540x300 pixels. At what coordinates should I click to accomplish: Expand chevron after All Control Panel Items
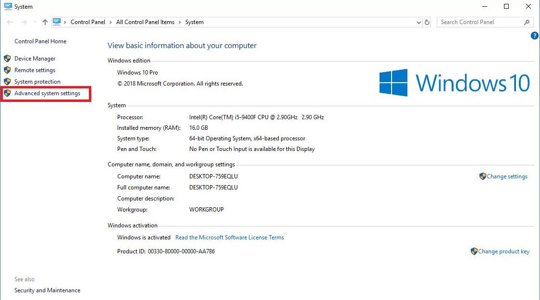point(180,22)
